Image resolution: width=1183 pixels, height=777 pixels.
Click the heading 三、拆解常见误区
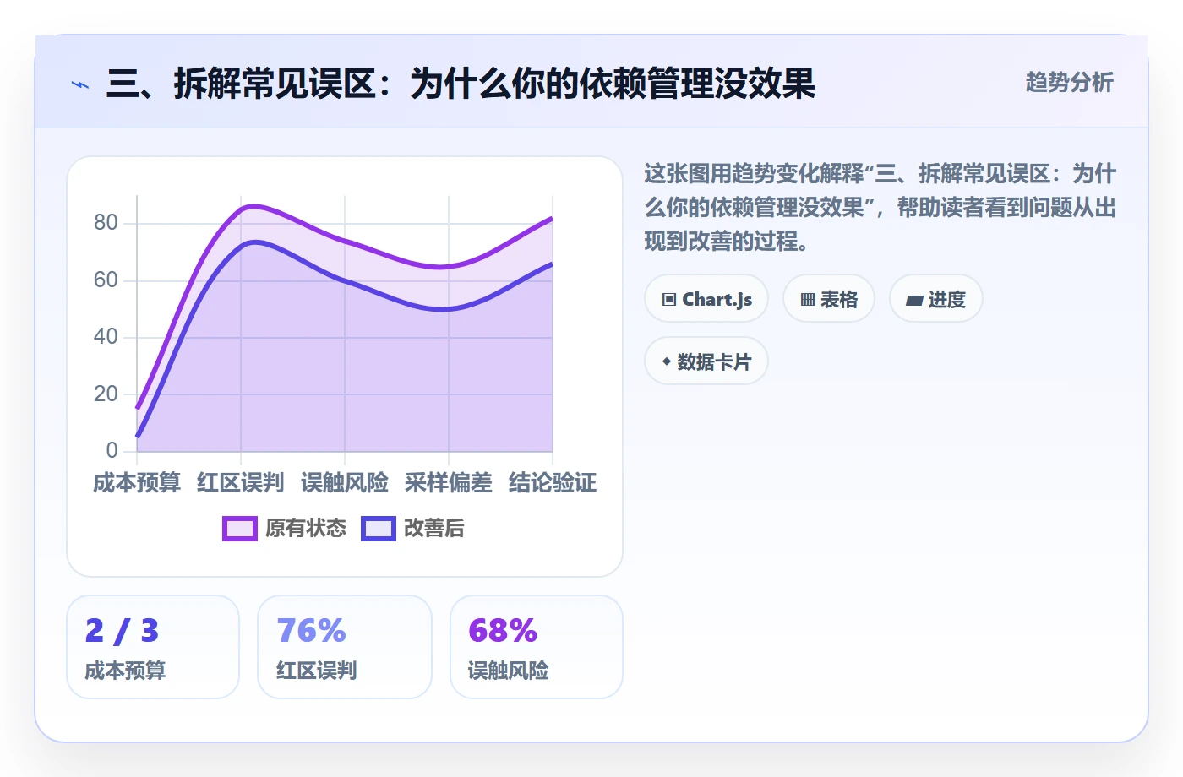point(461,84)
